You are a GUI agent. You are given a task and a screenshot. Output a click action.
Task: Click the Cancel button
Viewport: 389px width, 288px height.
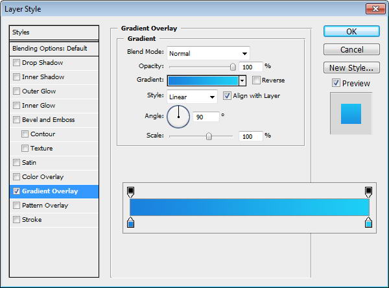351,49
